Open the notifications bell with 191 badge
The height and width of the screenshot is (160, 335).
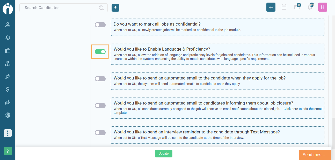(310, 7)
